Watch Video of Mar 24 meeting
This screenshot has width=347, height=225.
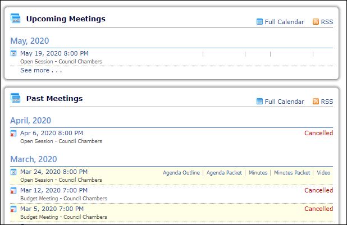click(323, 173)
